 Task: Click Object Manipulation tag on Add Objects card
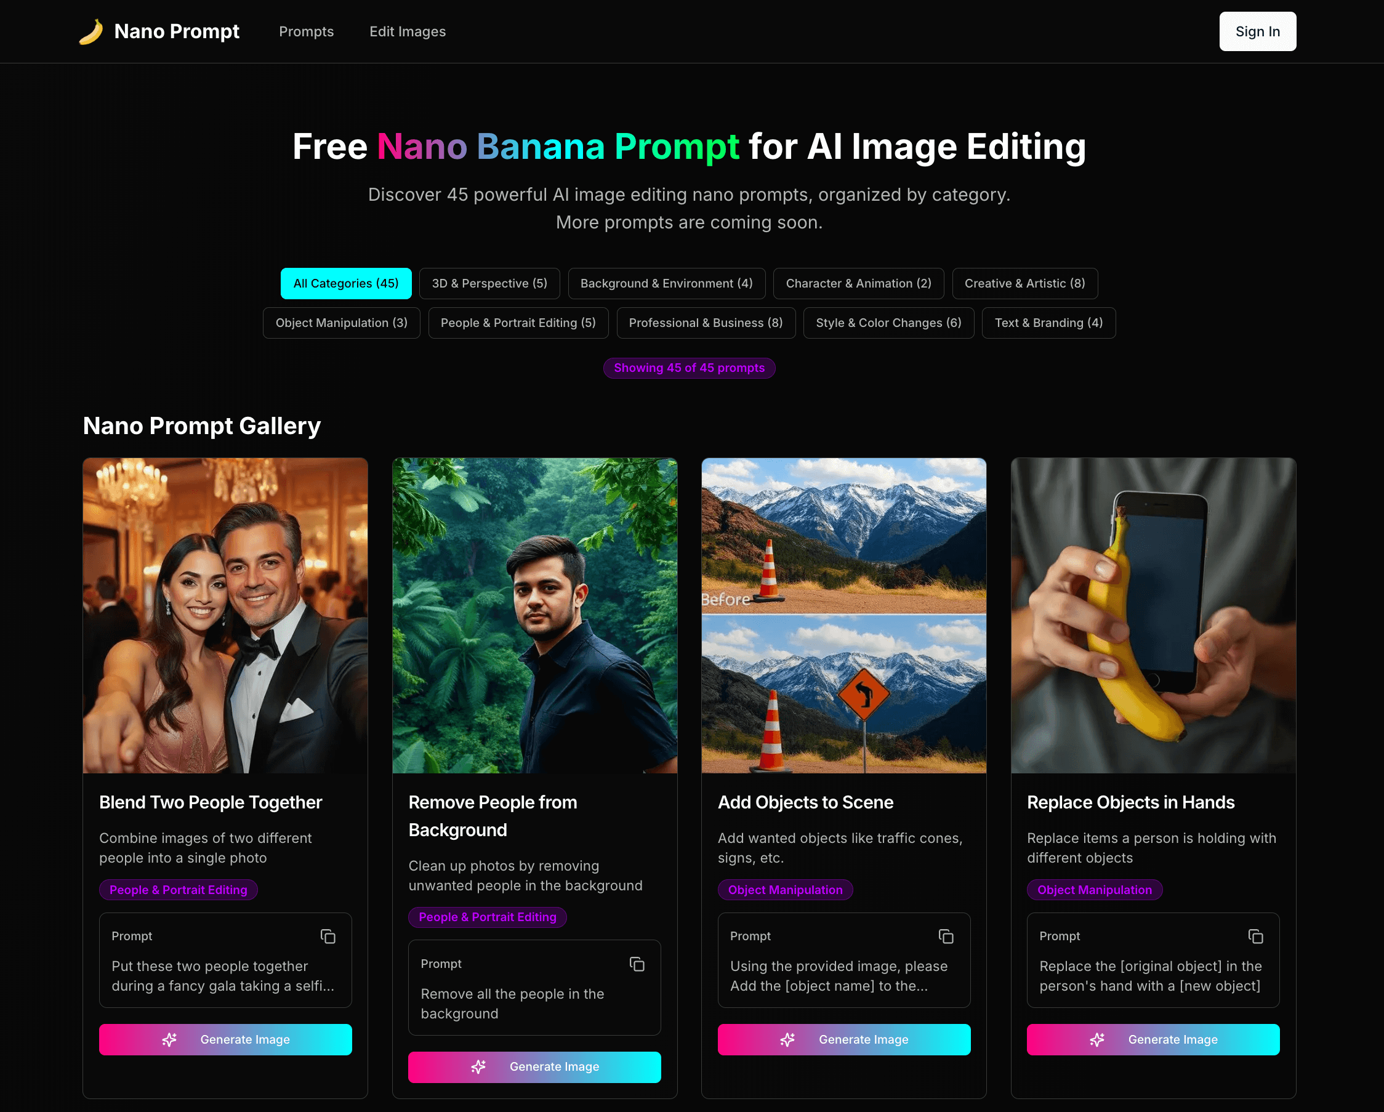tap(784, 889)
